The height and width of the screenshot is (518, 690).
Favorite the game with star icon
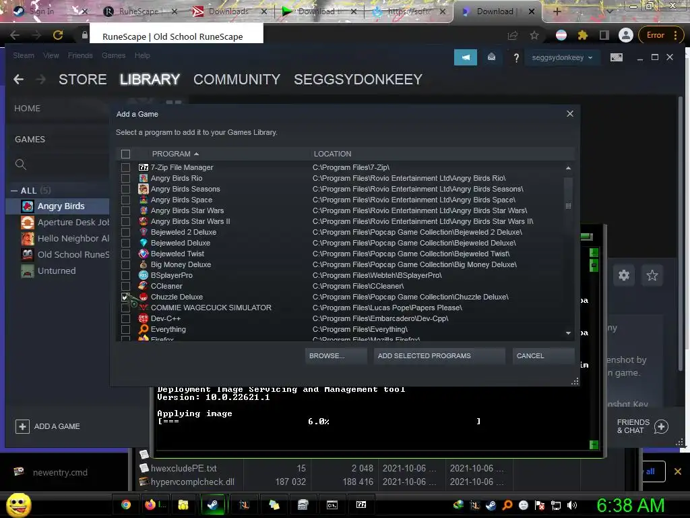tap(652, 275)
